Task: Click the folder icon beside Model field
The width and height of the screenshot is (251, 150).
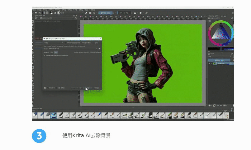Action: click(99, 48)
